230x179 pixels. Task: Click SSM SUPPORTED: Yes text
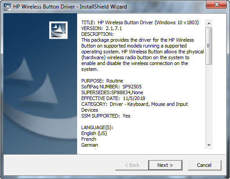pos(106,116)
